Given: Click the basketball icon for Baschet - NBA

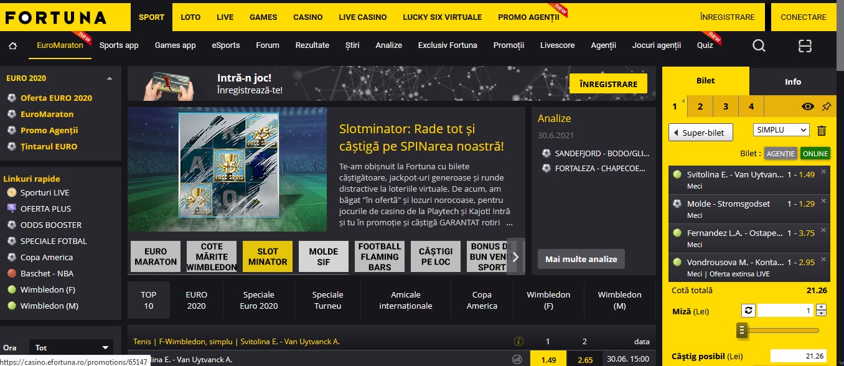Looking at the screenshot, I should (x=11, y=273).
